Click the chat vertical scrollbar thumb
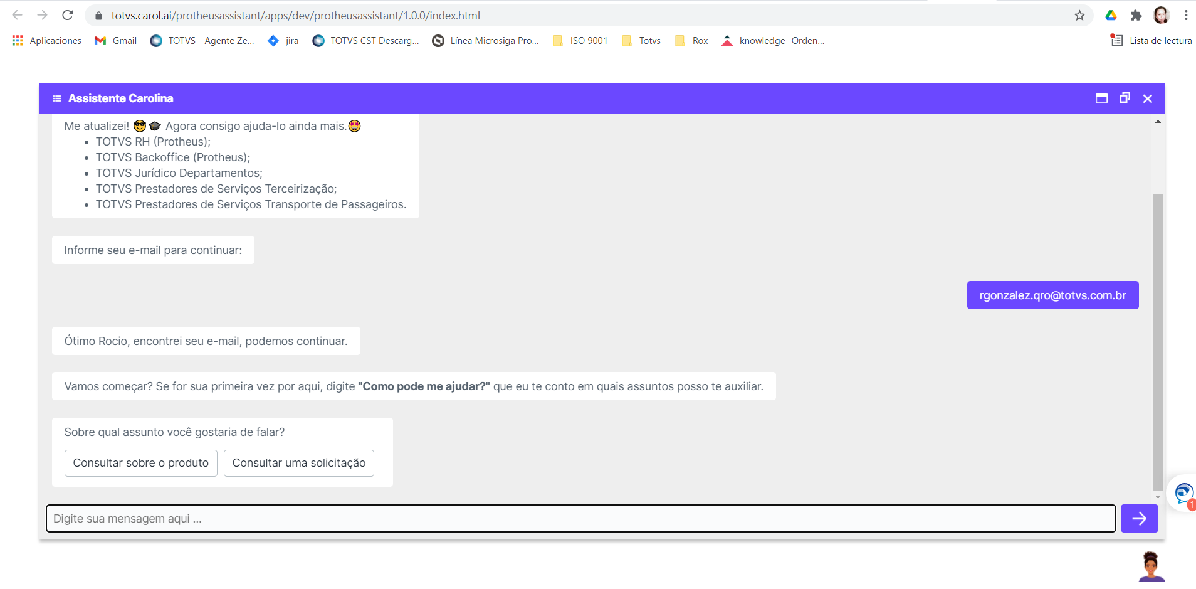The image size is (1196, 589). pos(1158,342)
